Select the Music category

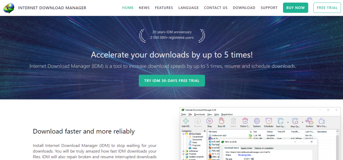tap(193, 142)
